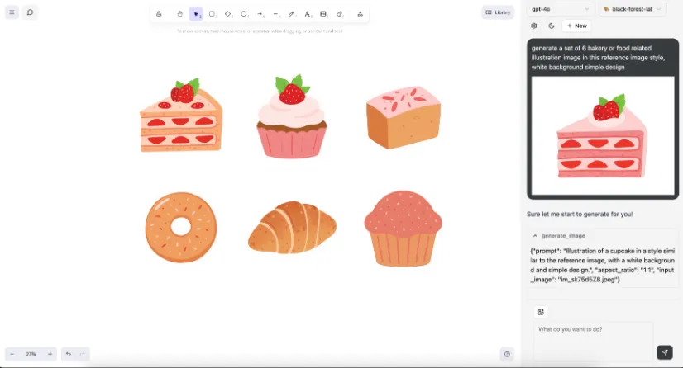Start a New chat

pyautogui.click(x=576, y=26)
